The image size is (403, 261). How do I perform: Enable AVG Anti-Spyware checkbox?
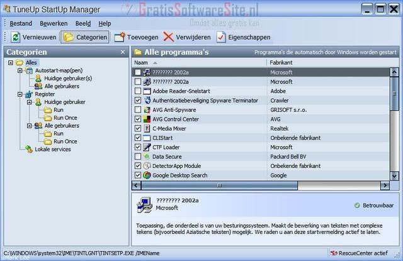(138, 110)
